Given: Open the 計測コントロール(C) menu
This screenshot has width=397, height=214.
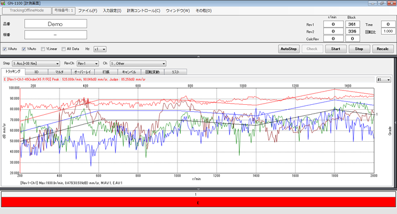Looking at the screenshot, I should pyautogui.click(x=143, y=10).
